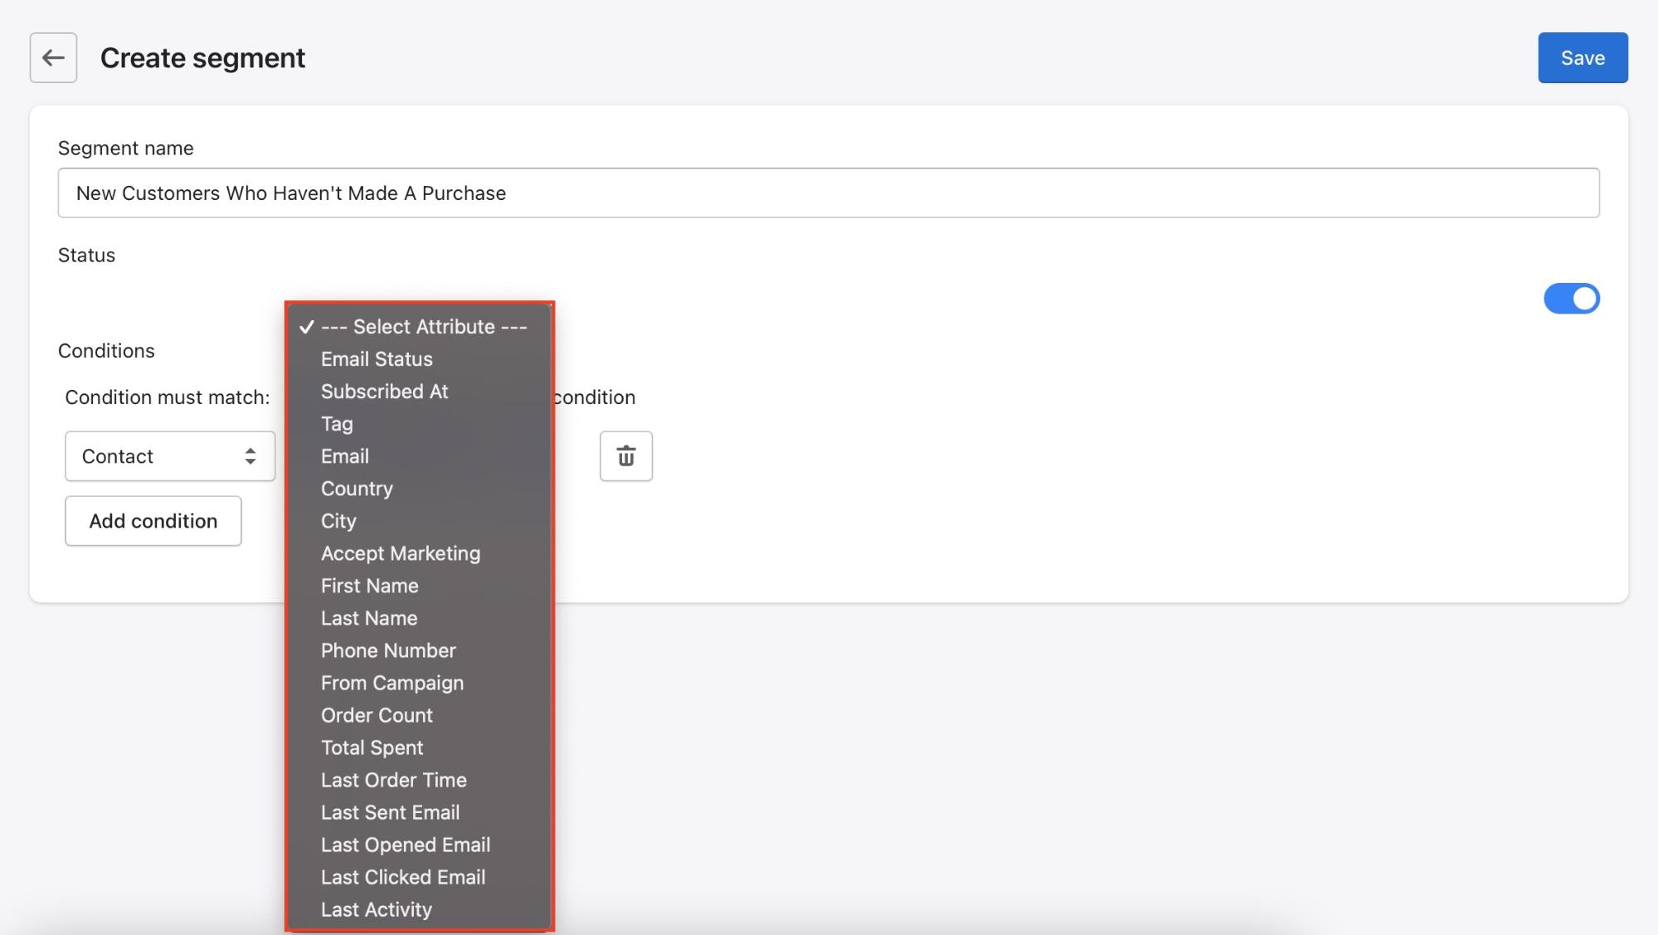Screen dimensions: 1658x935
Task: Select Total Spent attribute
Action: pyautogui.click(x=419, y=747)
